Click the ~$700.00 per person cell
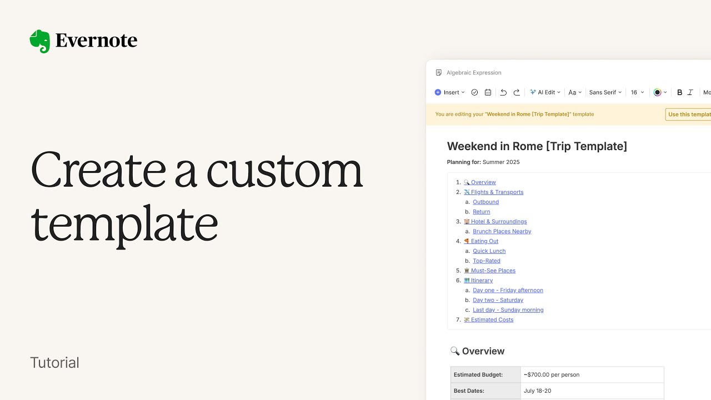 click(x=592, y=374)
